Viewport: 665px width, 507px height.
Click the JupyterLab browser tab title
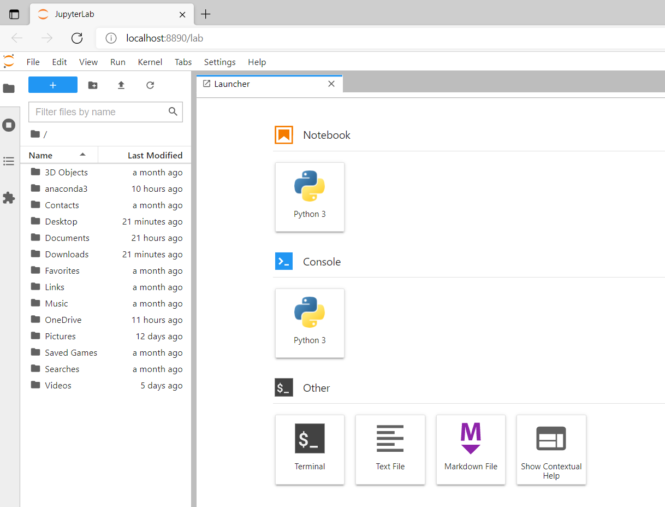tap(74, 15)
